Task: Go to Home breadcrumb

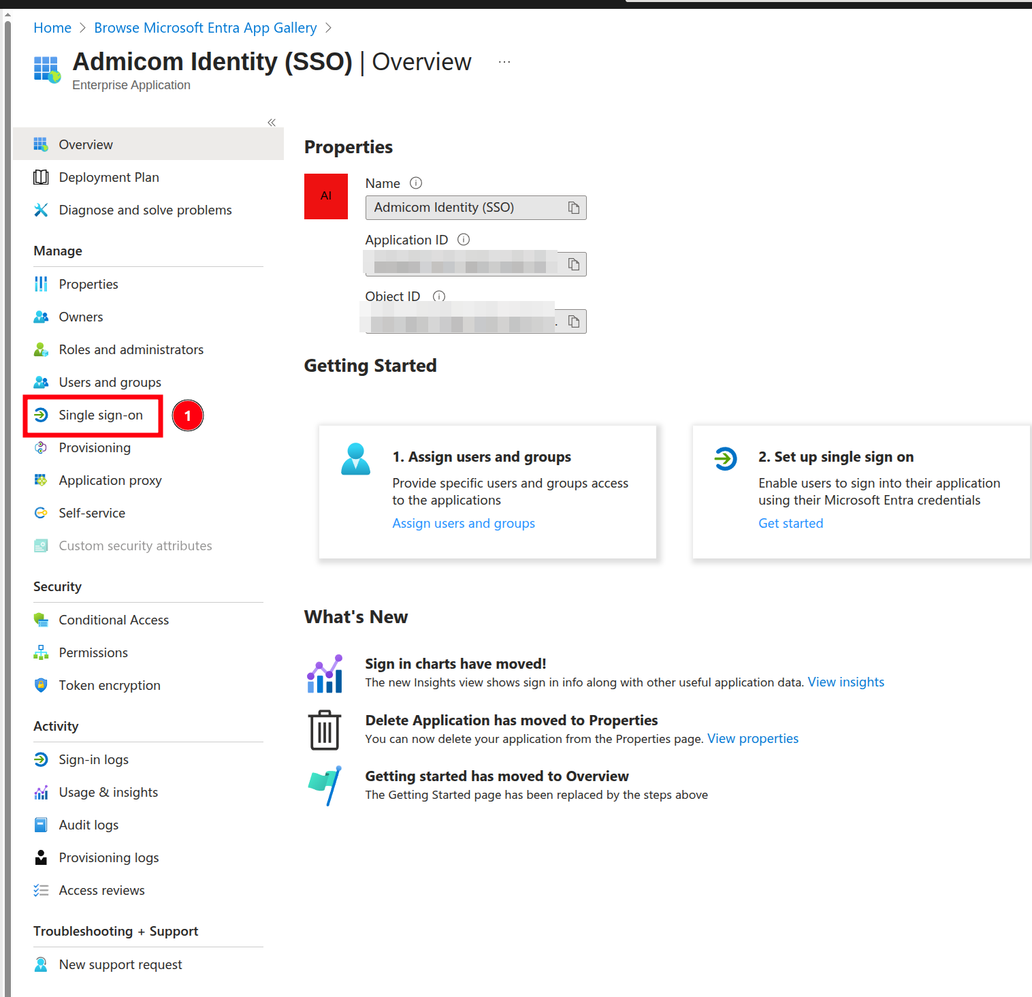Action: (x=52, y=28)
